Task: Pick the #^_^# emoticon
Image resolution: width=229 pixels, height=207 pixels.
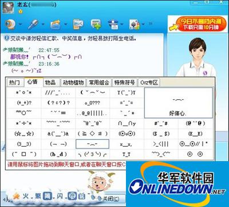Action: [x=161, y=123]
